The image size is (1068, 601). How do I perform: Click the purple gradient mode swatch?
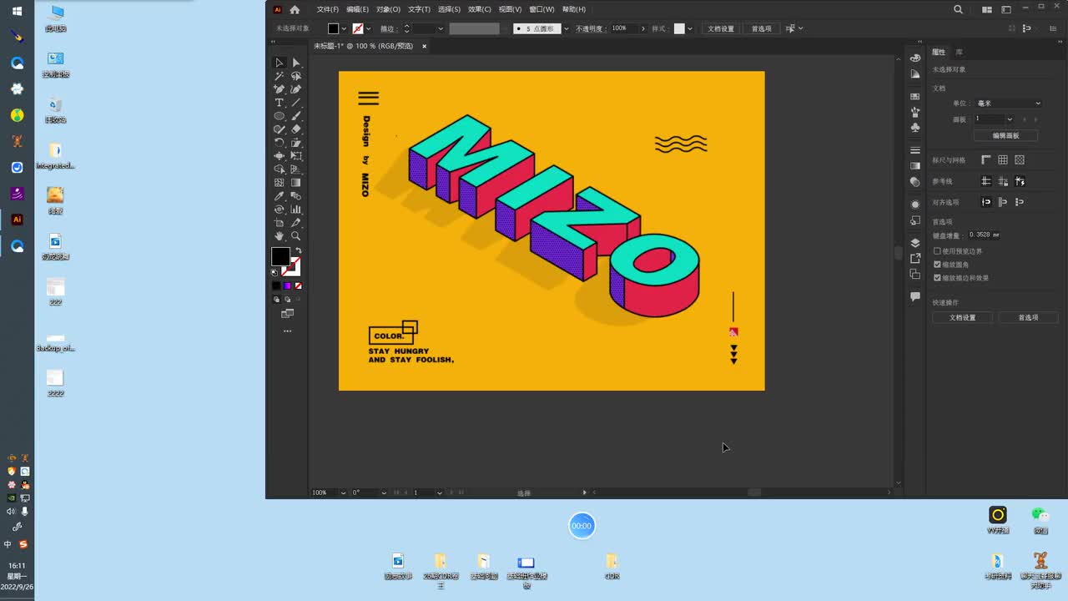click(287, 286)
